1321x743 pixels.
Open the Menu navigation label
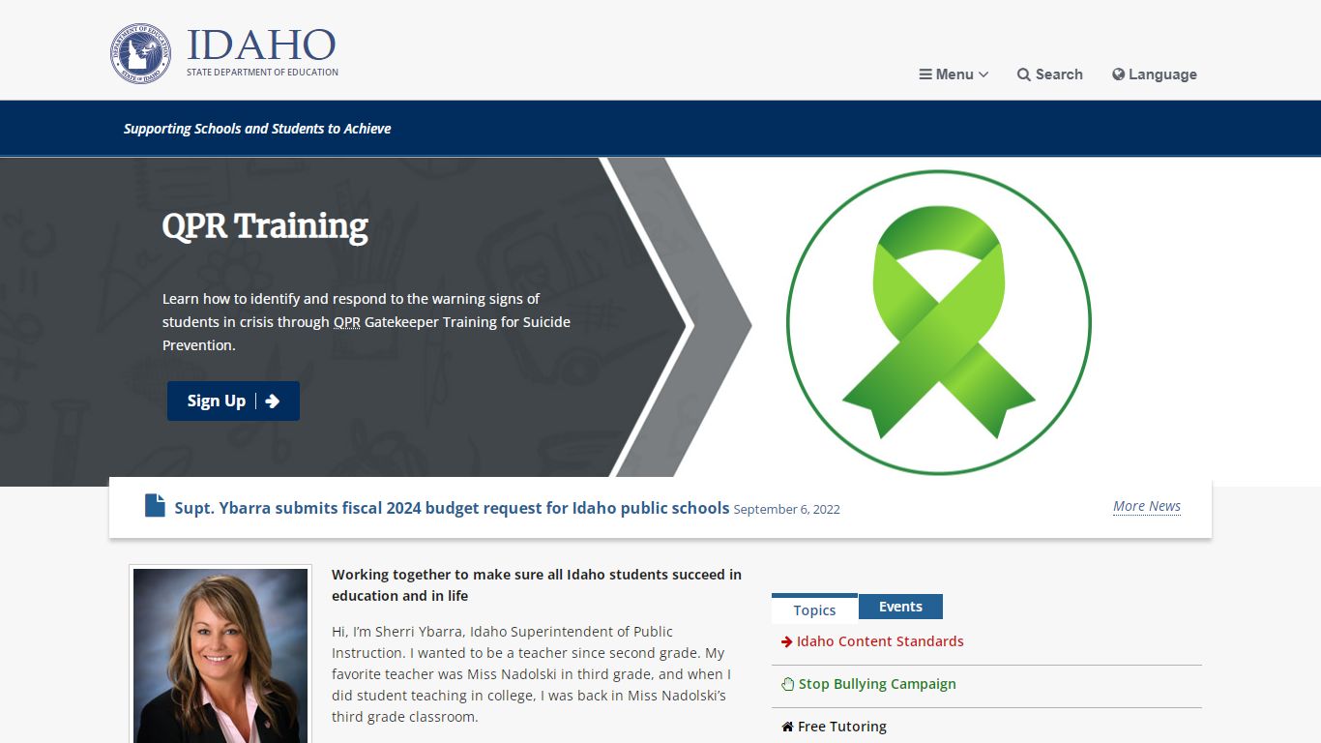pyautogui.click(x=954, y=74)
